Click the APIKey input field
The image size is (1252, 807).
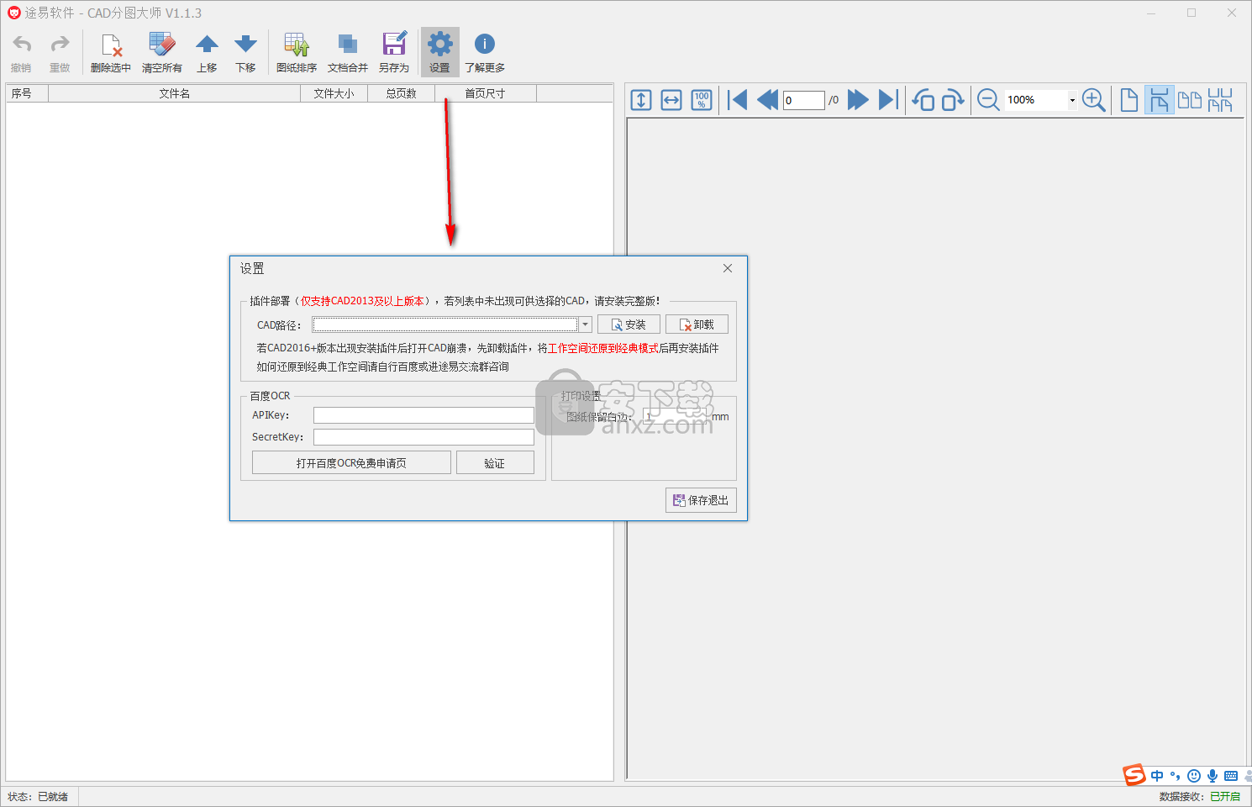point(423,415)
